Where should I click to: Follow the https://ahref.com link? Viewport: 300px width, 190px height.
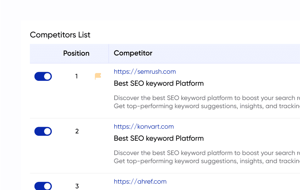point(140,182)
